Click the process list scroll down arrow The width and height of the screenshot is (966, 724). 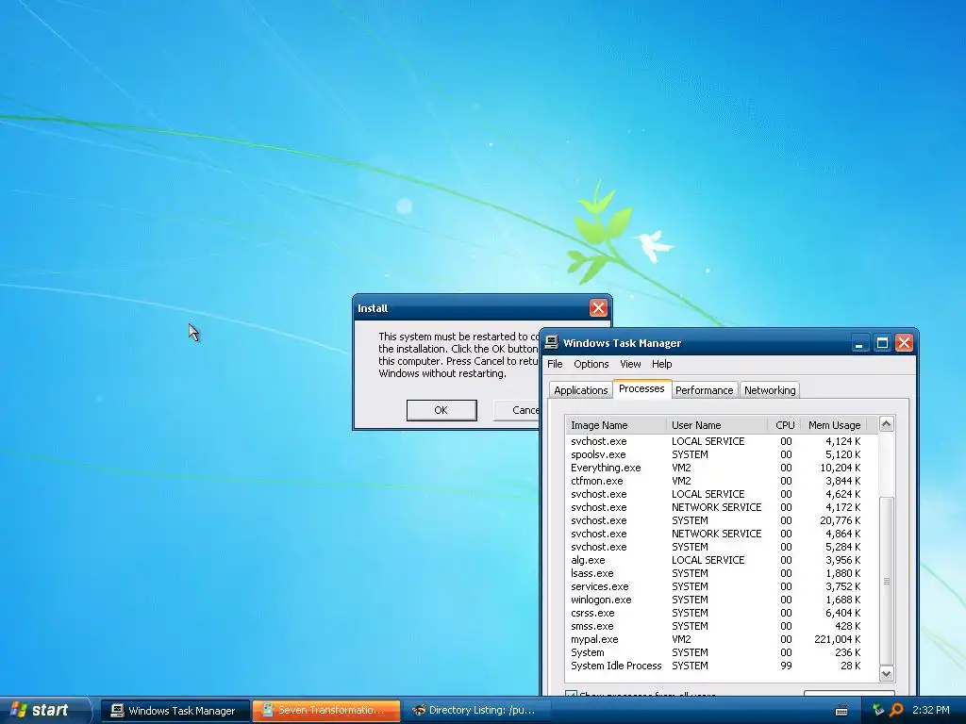click(886, 673)
